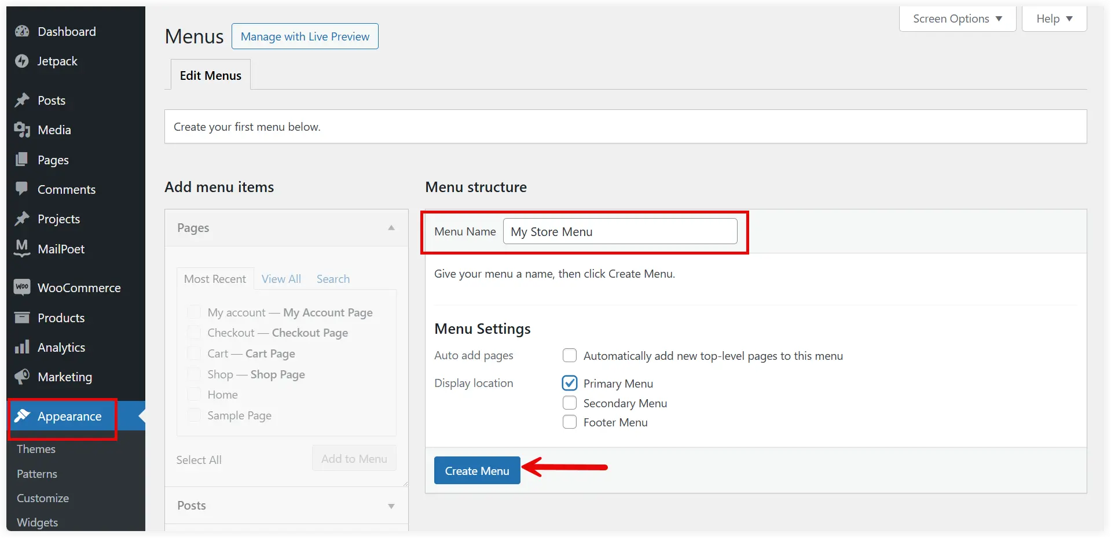Image resolution: width=1111 pixels, height=538 pixels.
Task: Click the Media library icon
Action: [x=22, y=130]
